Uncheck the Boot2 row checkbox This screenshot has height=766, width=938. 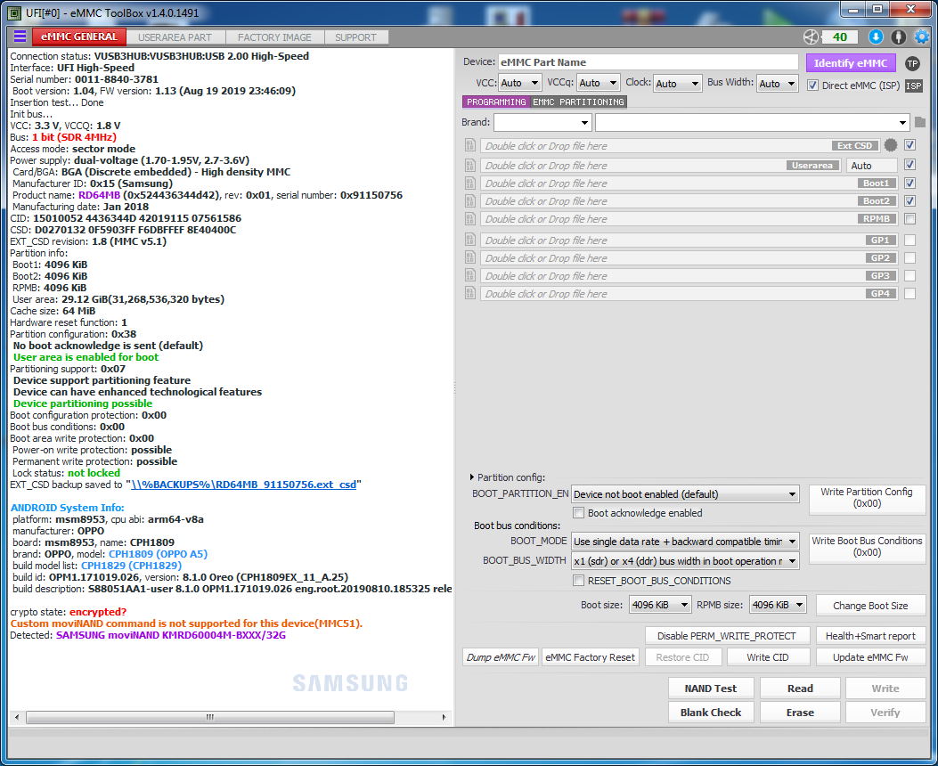(x=909, y=201)
